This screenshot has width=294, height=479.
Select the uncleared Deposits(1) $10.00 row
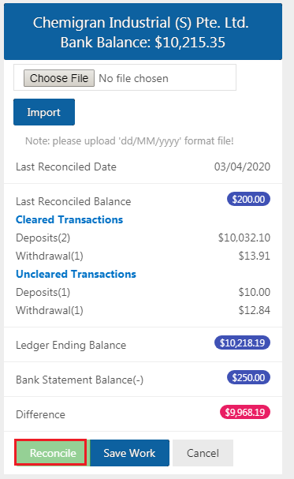[143, 292]
